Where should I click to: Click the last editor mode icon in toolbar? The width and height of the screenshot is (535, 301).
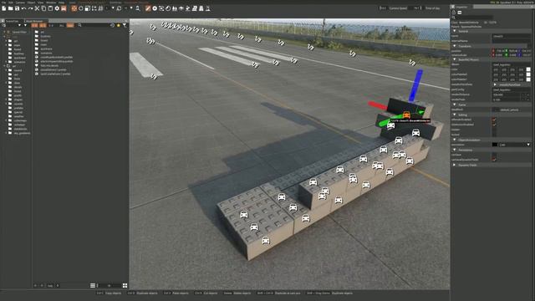pyautogui.click(x=208, y=8)
